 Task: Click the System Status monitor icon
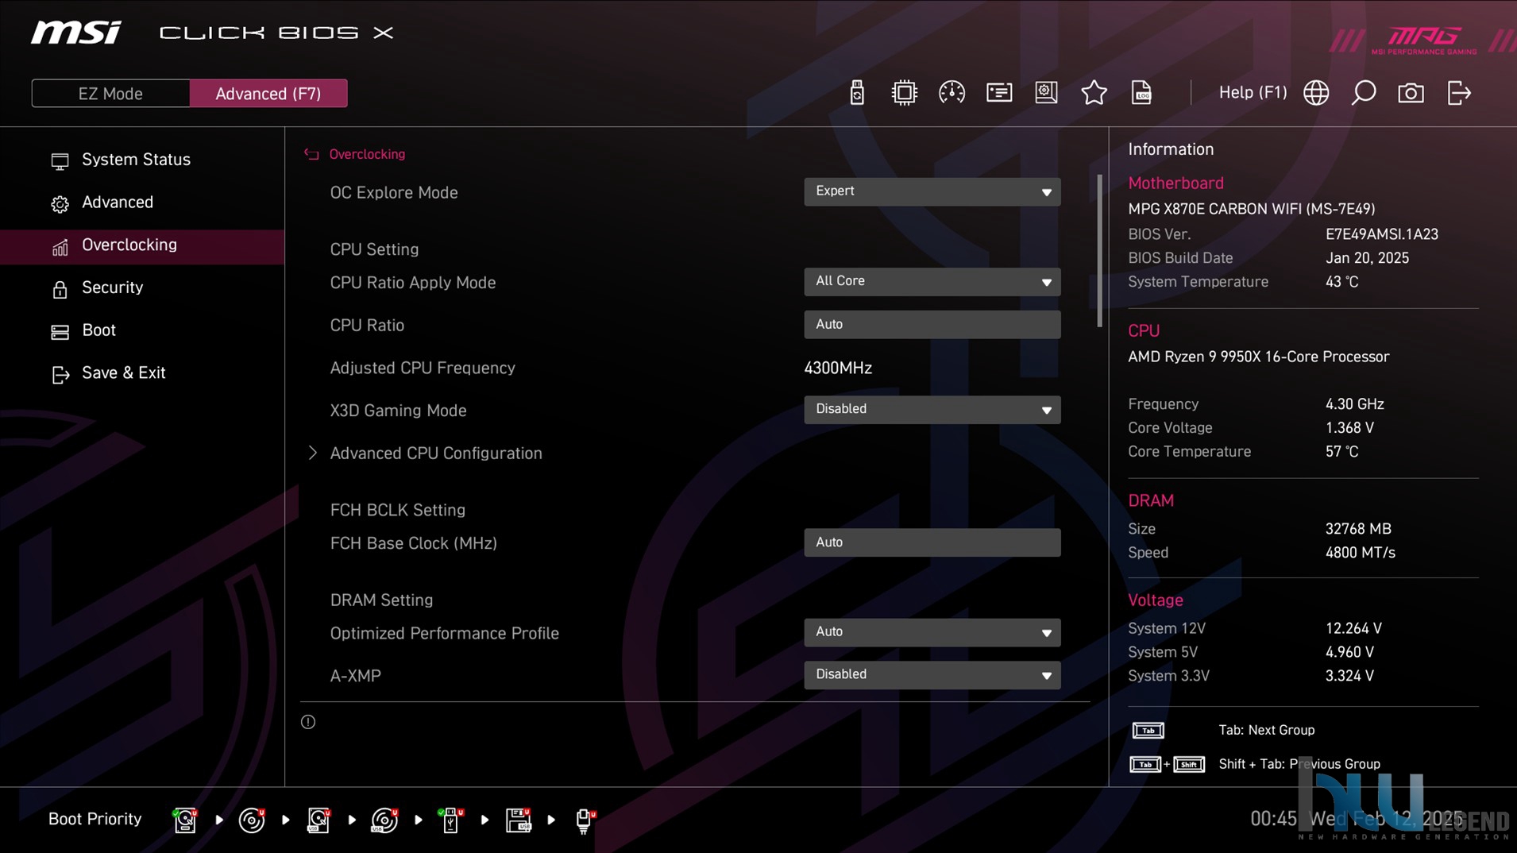[x=60, y=161]
